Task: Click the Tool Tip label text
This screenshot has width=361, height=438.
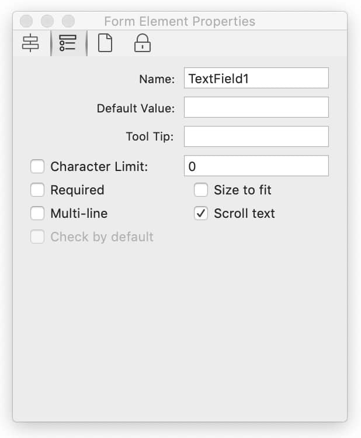Action: pos(150,138)
